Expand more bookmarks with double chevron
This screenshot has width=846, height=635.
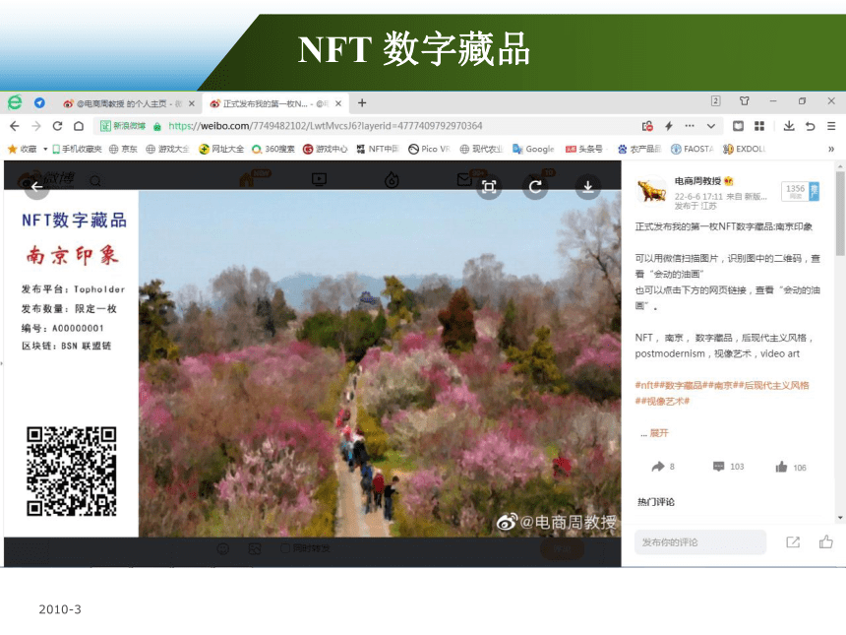pyautogui.click(x=831, y=149)
